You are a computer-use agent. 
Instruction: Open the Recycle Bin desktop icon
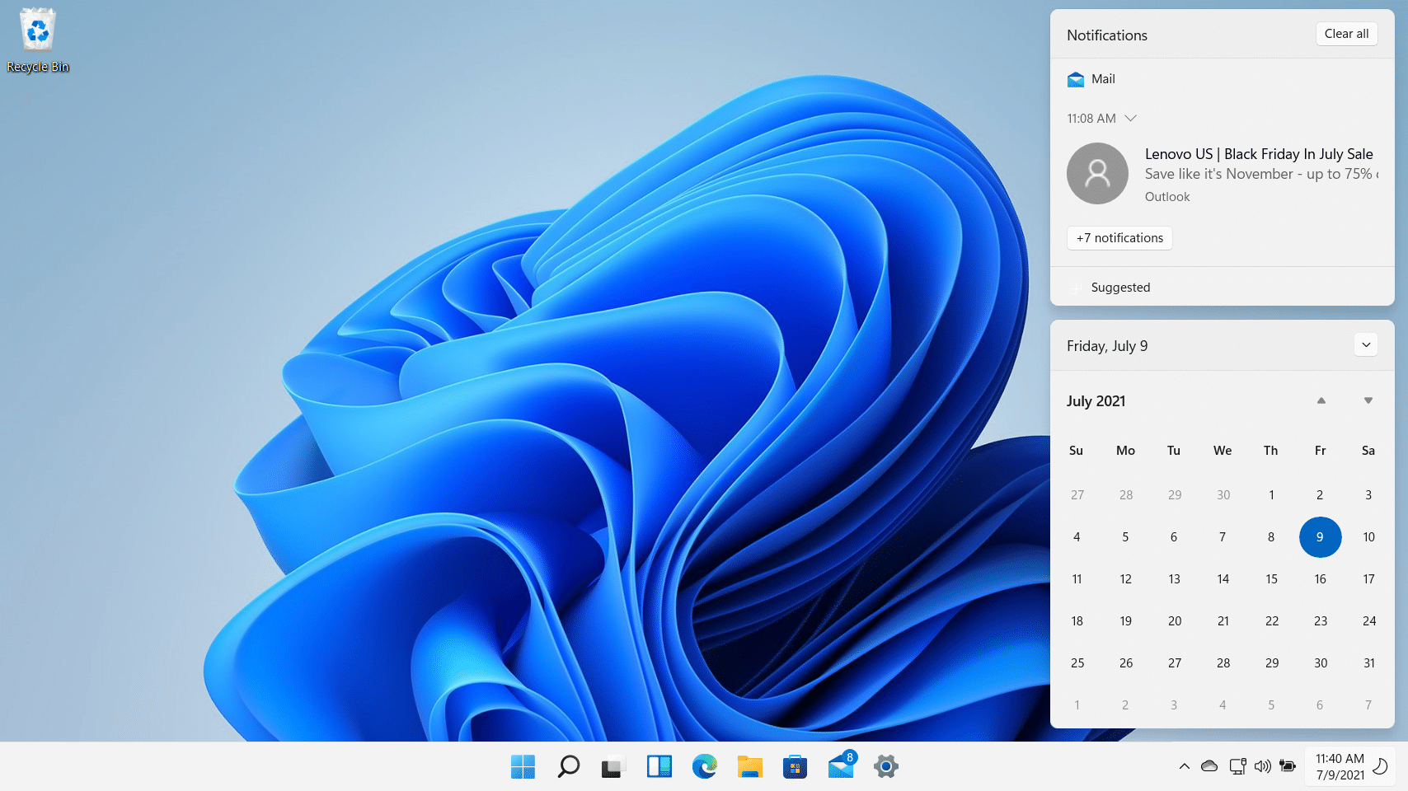(38, 41)
